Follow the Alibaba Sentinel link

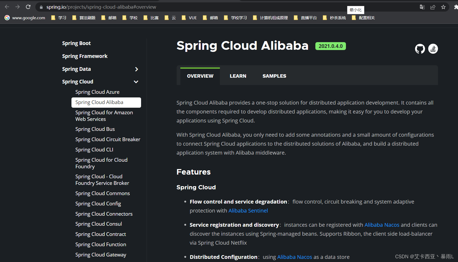coord(248,211)
